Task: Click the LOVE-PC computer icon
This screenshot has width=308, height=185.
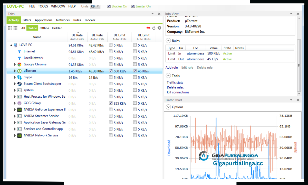Action: click(x=15, y=45)
